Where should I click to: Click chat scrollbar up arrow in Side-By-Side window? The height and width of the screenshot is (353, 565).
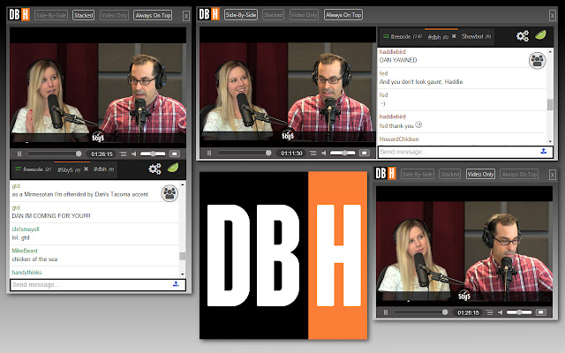(550, 52)
